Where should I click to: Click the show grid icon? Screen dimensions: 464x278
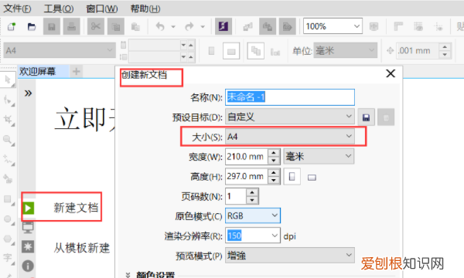(418, 26)
